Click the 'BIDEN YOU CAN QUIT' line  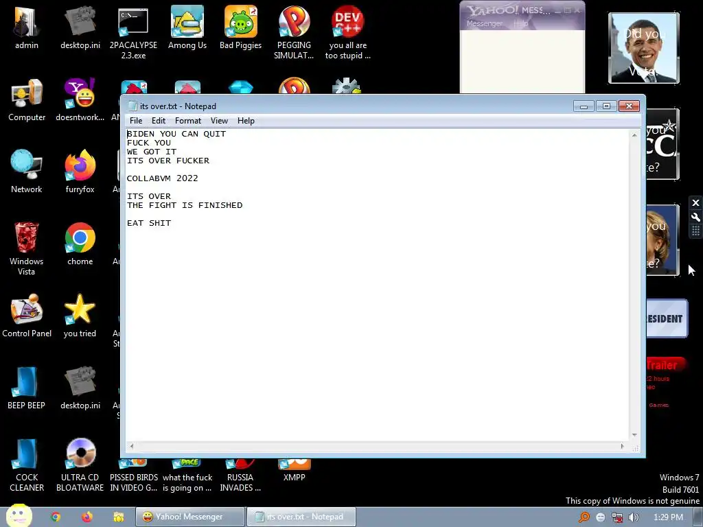176,134
